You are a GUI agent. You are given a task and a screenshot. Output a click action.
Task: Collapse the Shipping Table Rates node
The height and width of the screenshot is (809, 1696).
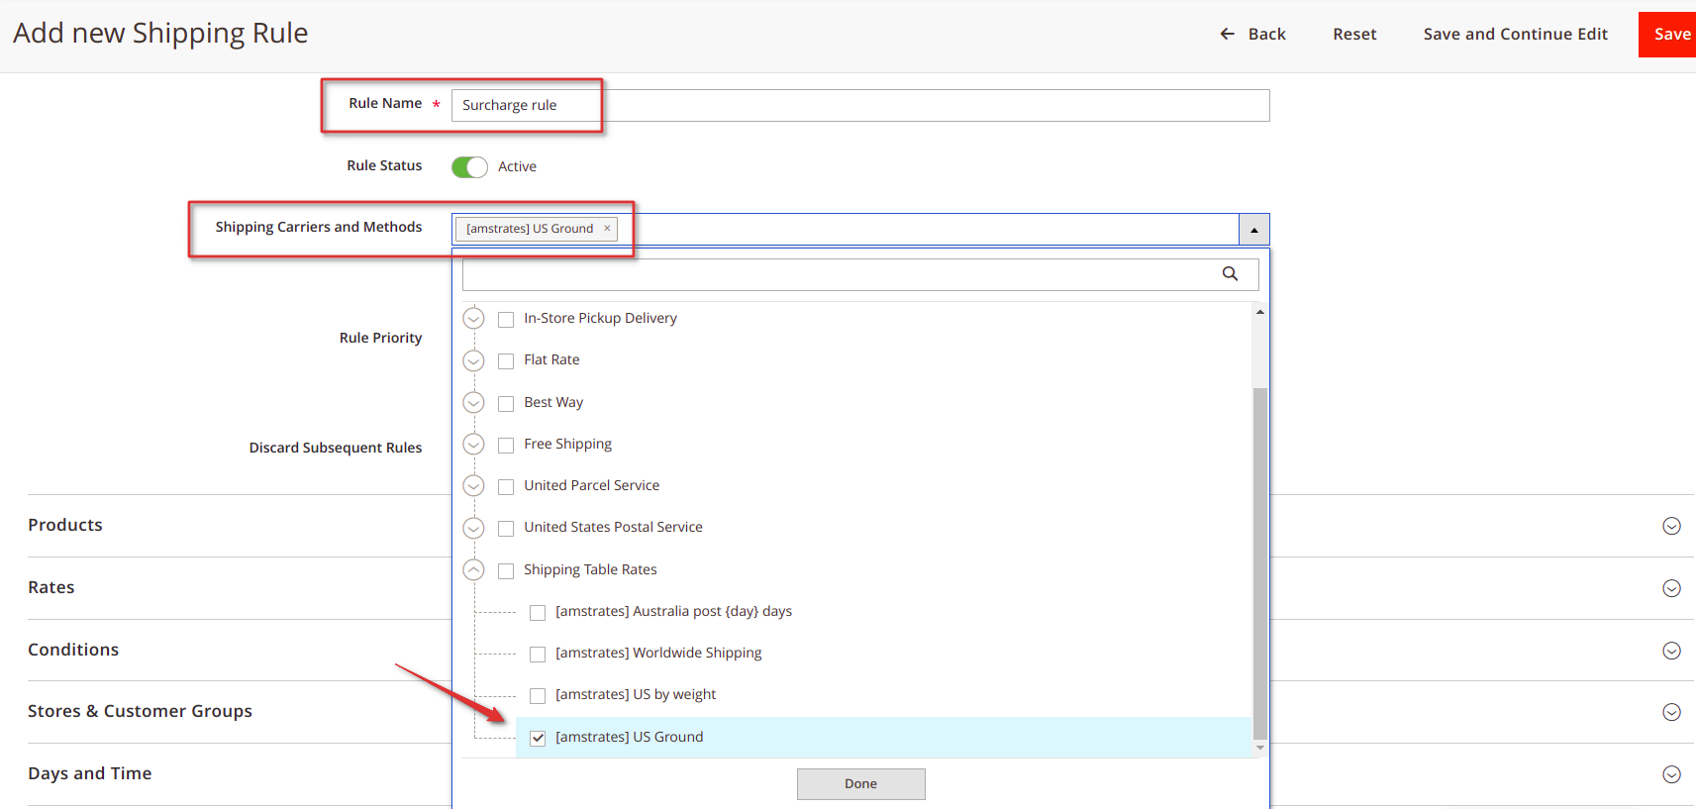473,570
